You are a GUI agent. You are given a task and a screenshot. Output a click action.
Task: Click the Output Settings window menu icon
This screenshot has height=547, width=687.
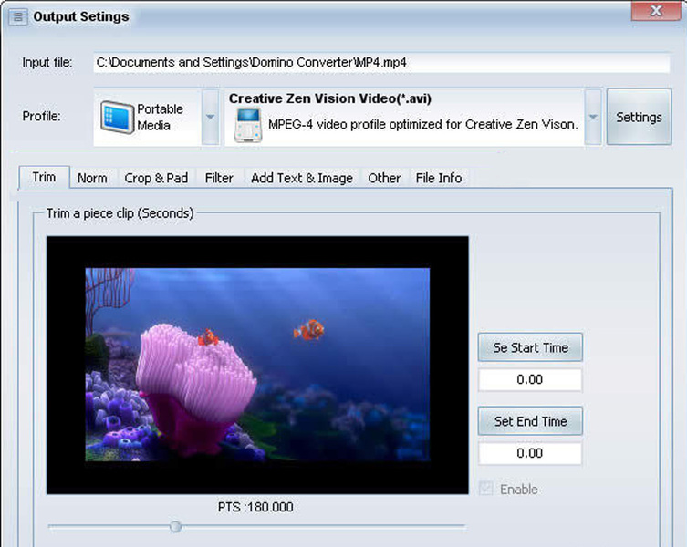point(17,17)
